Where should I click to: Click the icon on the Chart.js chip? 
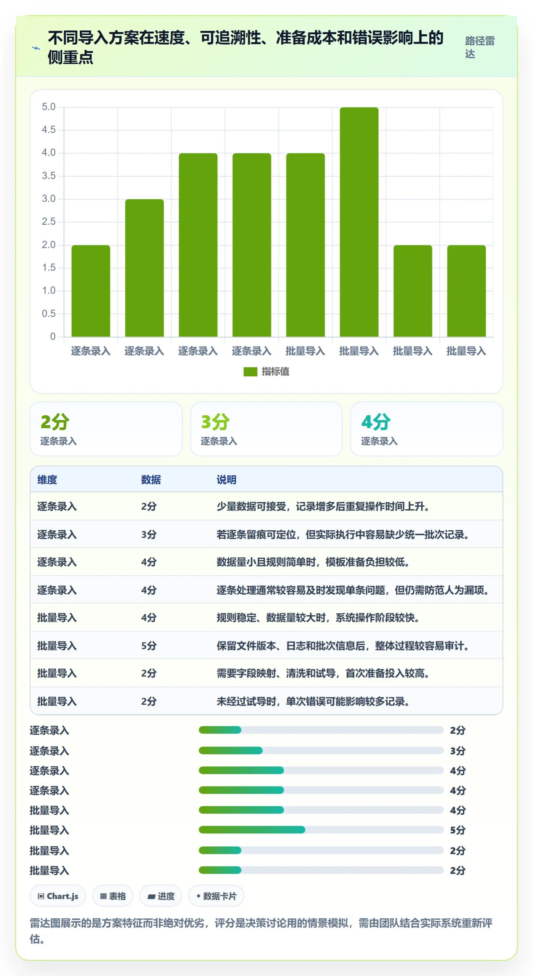[41, 896]
